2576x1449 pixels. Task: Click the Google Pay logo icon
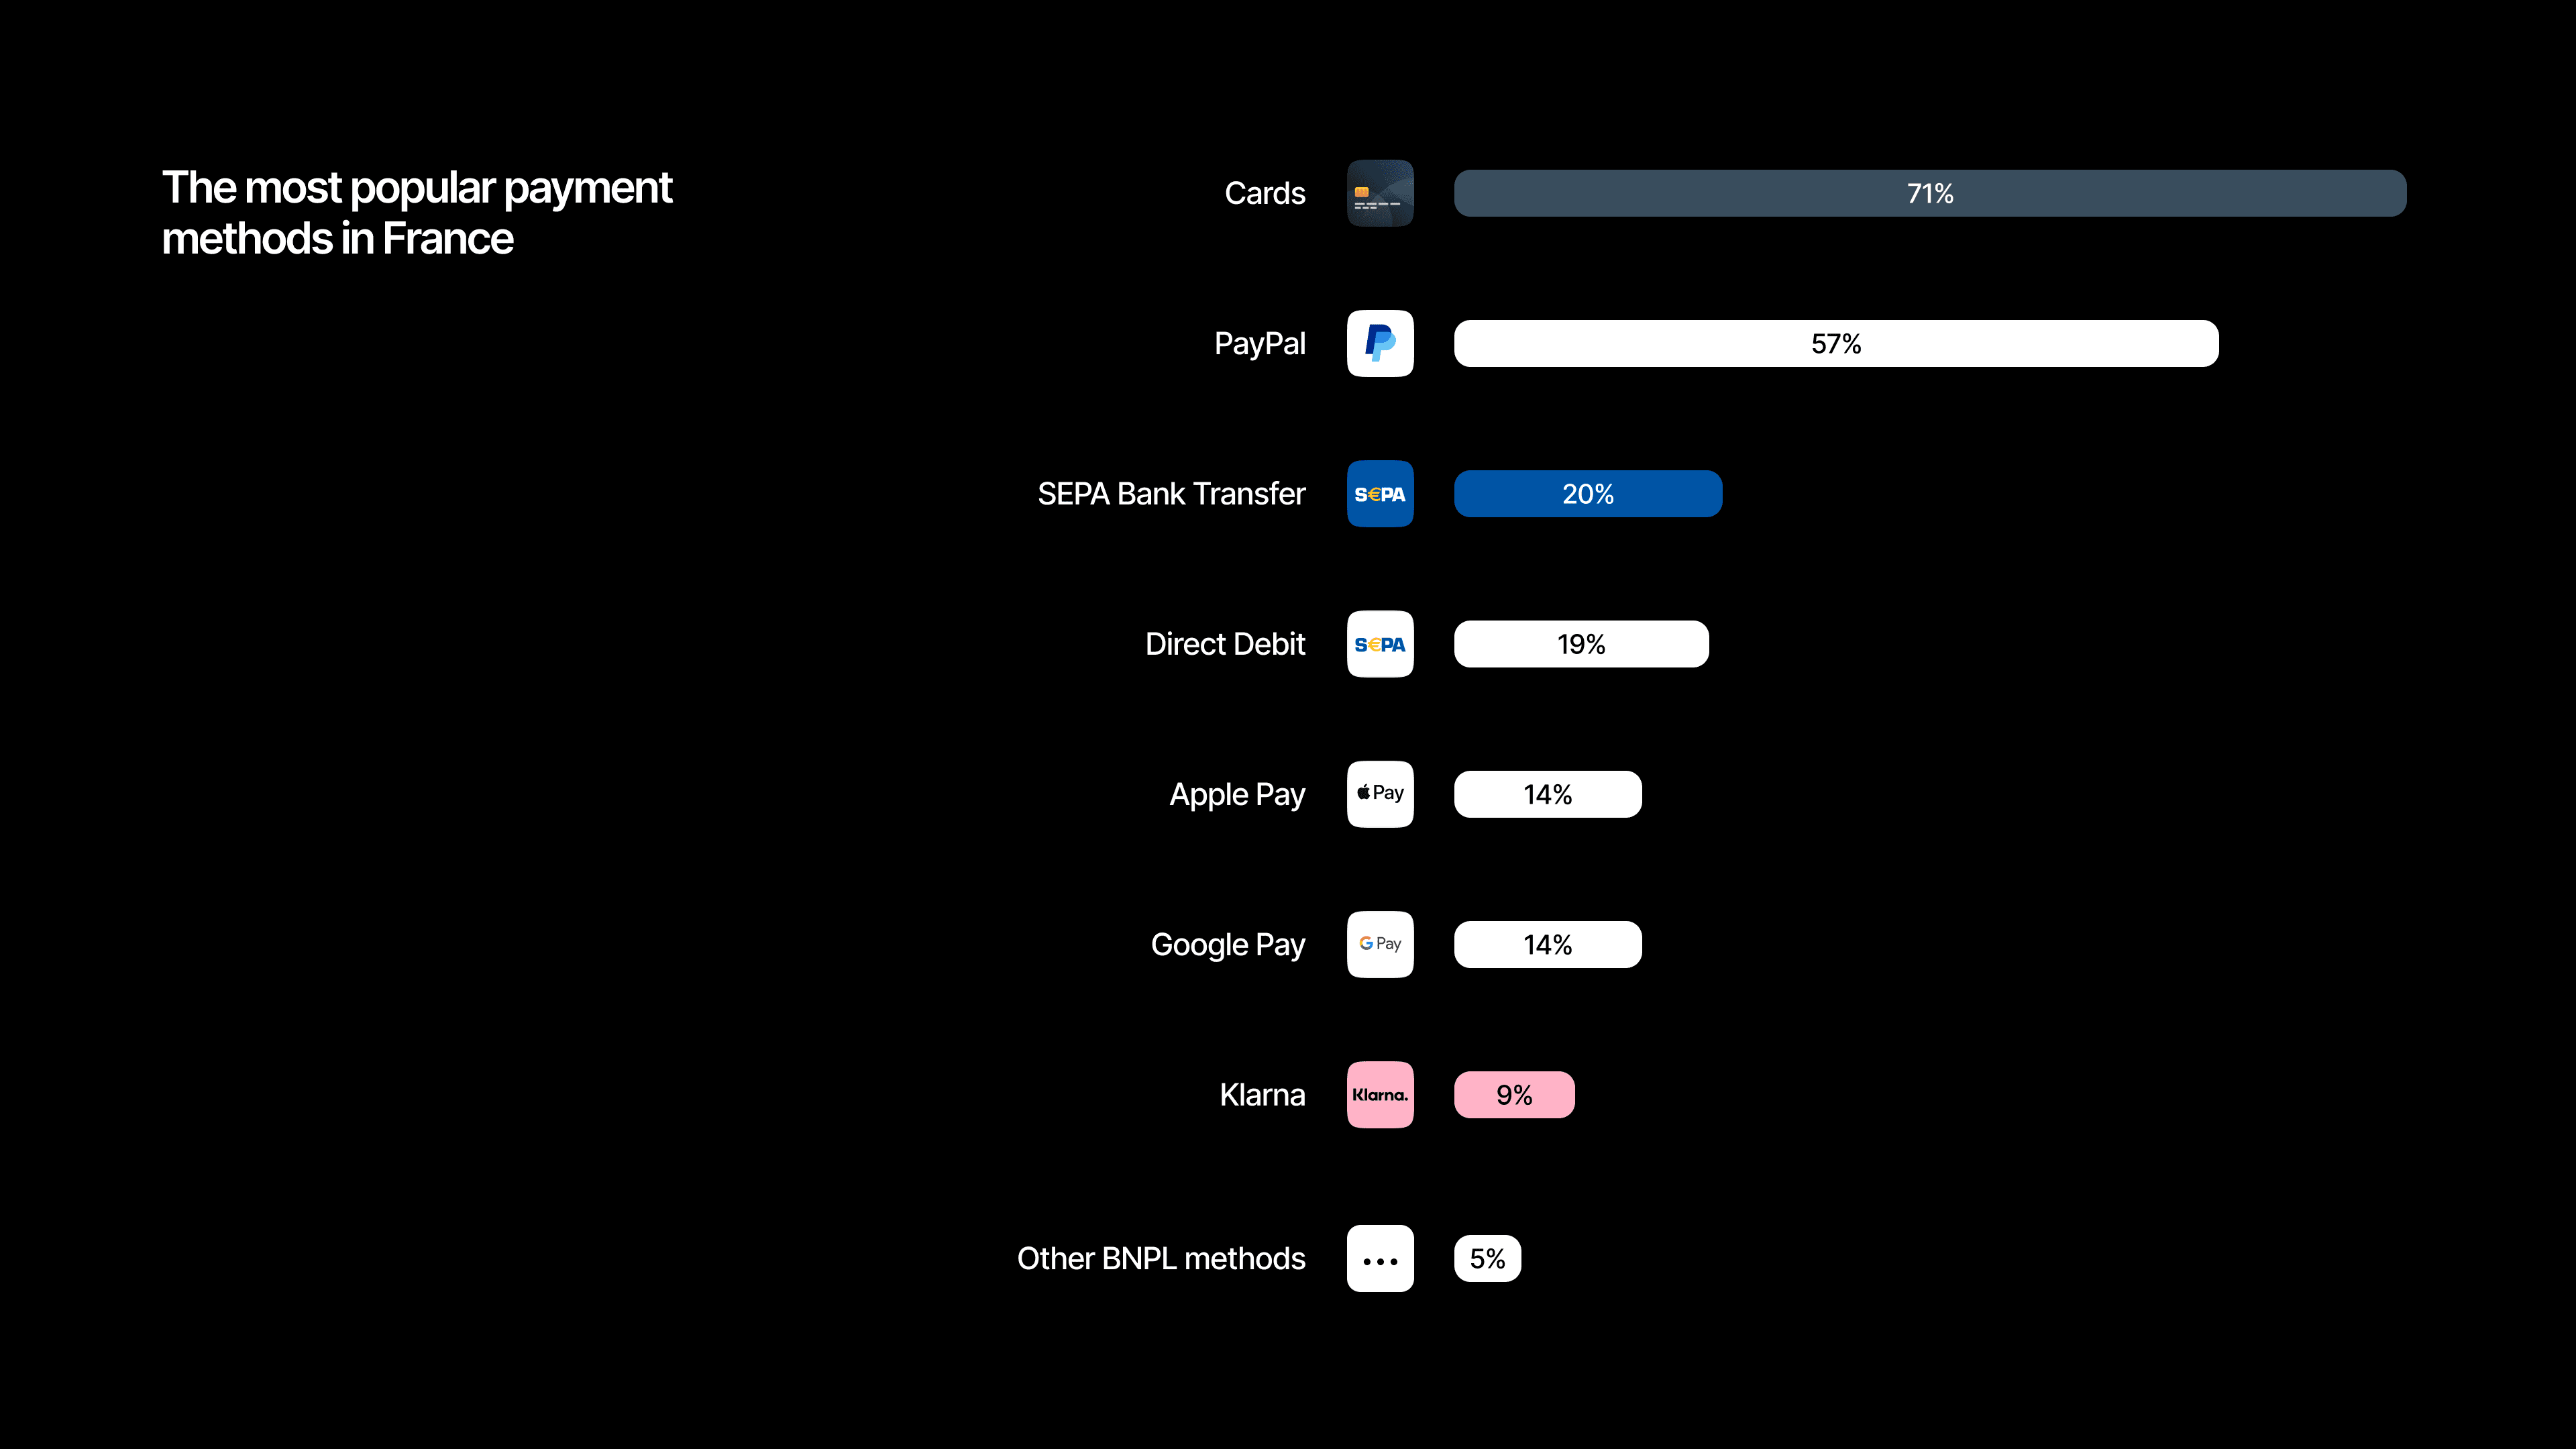pos(1380,944)
